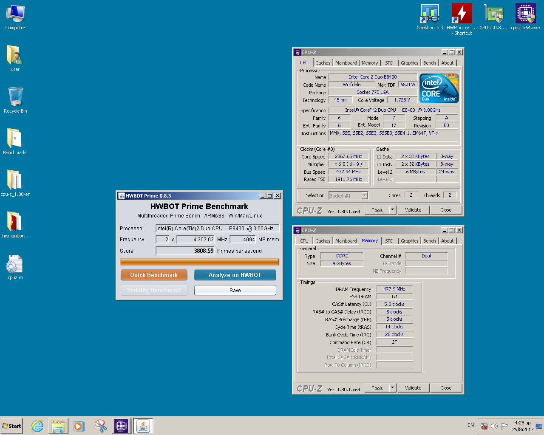Switch to Bench tab in the lower CPU-Z window

click(x=430, y=241)
